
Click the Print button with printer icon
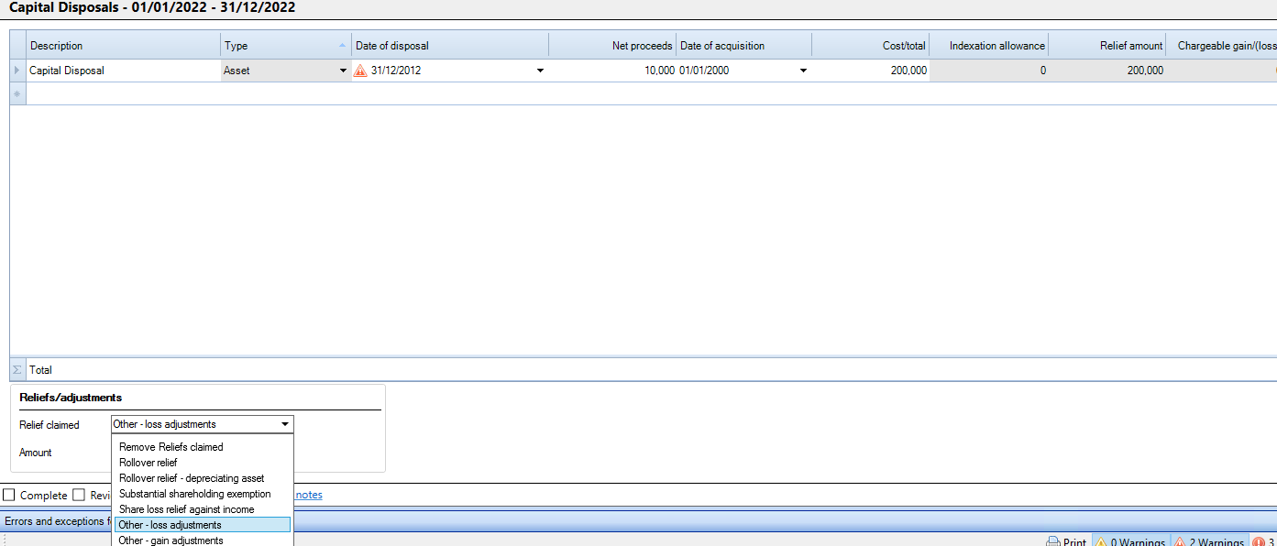tap(1066, 542)
